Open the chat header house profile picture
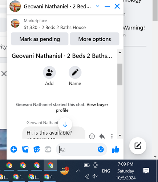158x182 pixels. tap(15, 6)
